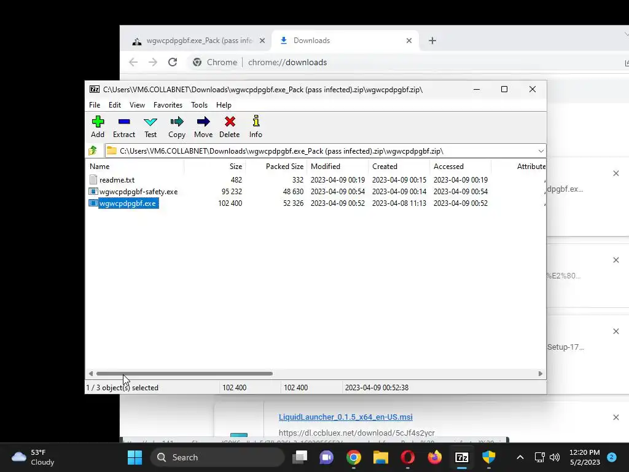
Task: Remove the dpgbf.ex download entry
Action: pyautogui.click(x=615, y=173)
